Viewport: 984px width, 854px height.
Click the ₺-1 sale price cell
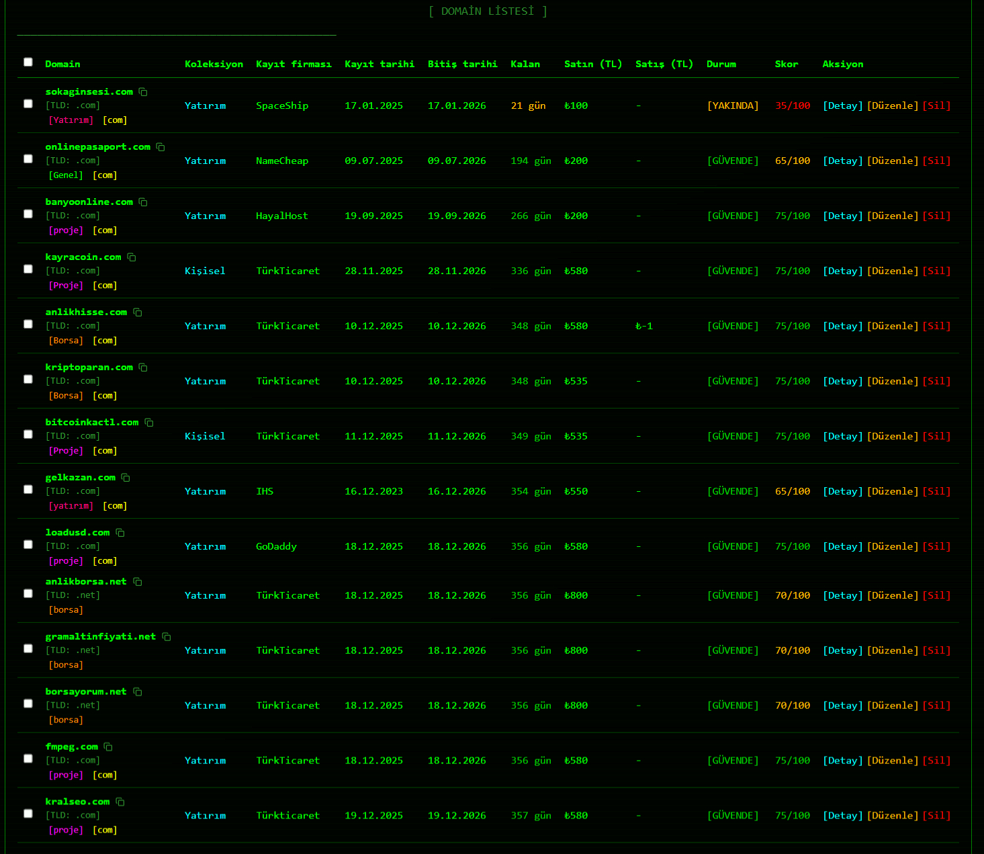[644, 326]
